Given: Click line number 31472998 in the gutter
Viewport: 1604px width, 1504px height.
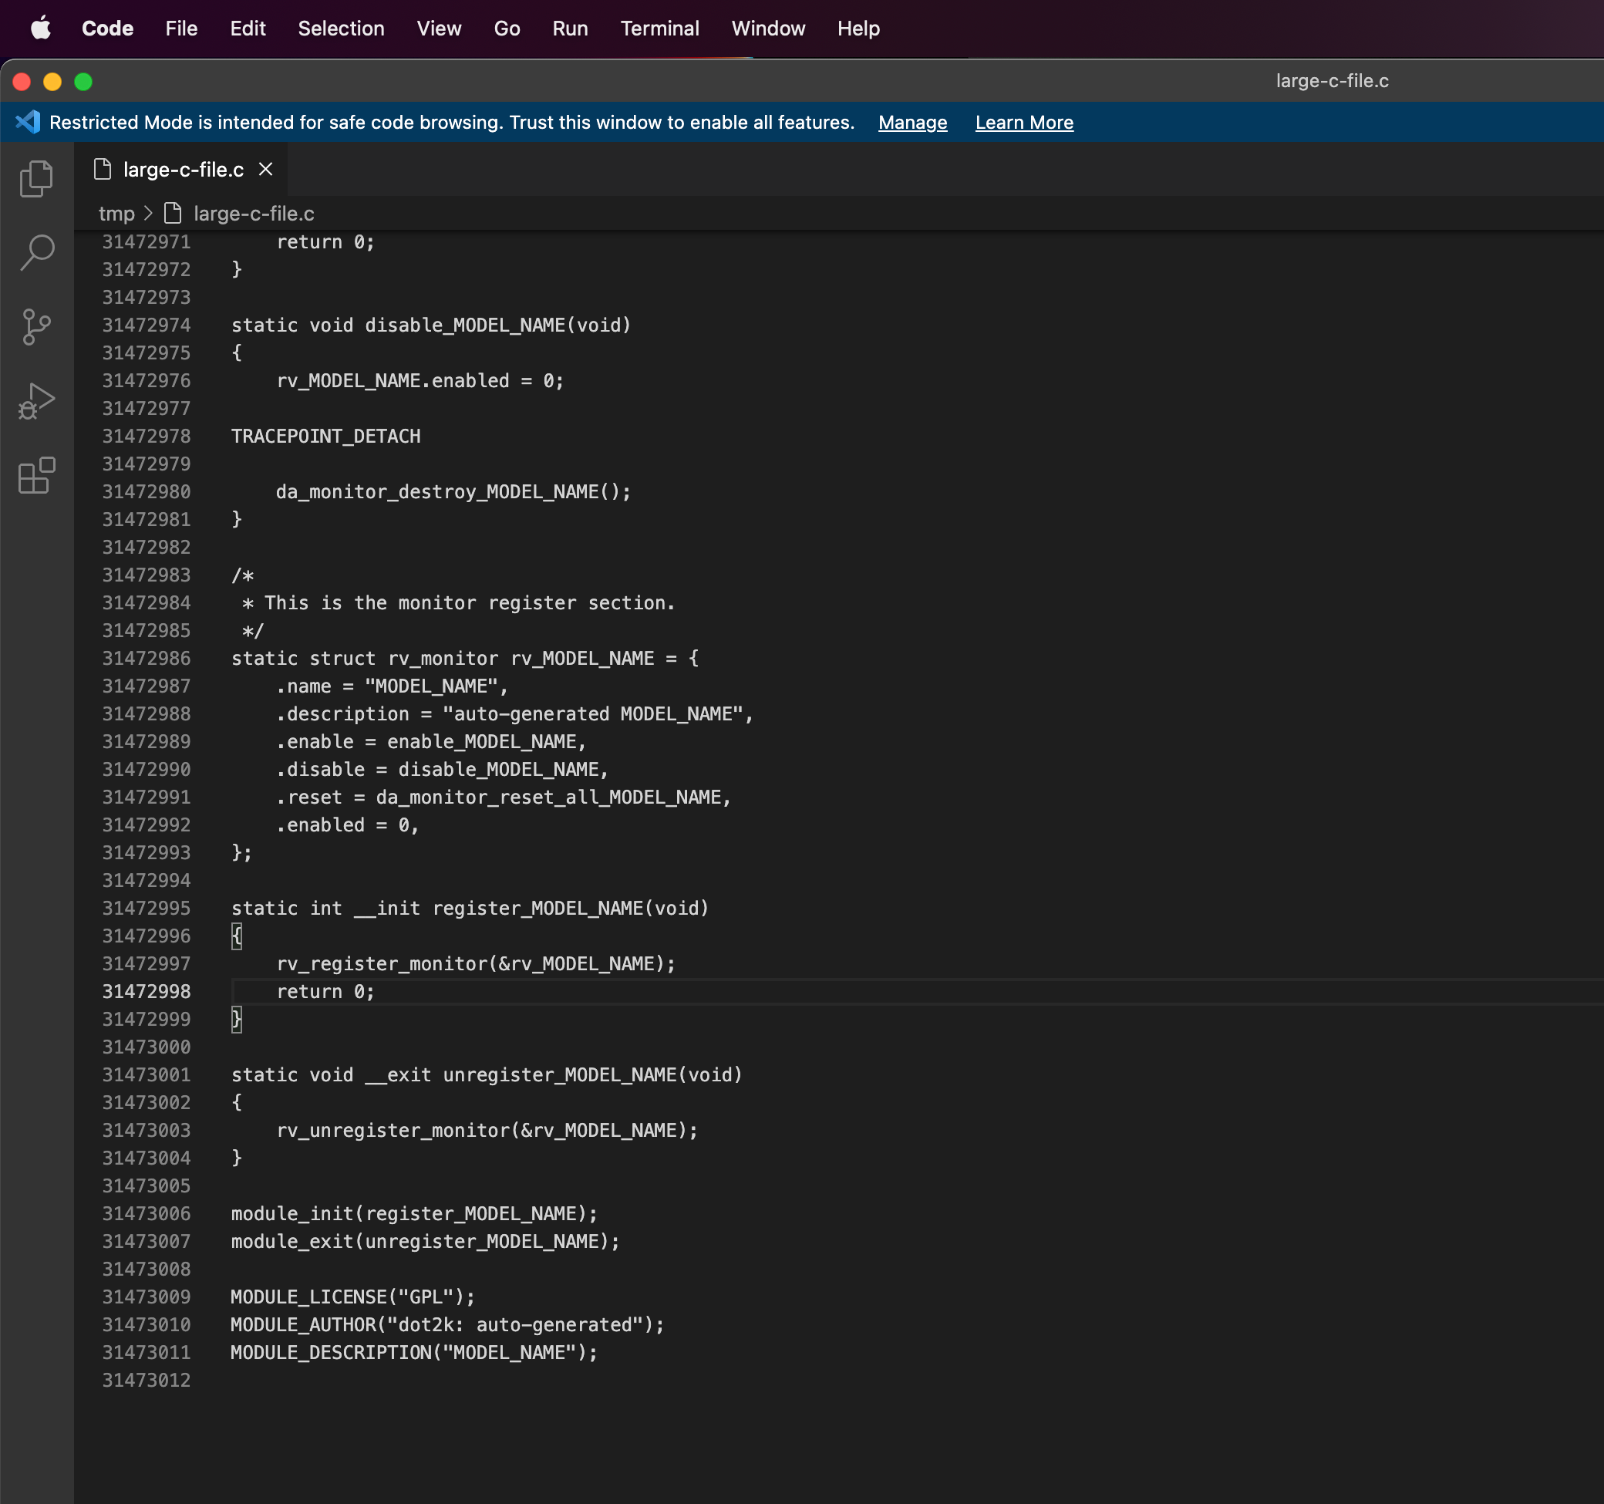Looking at the screenshot, I should (147, 991).
